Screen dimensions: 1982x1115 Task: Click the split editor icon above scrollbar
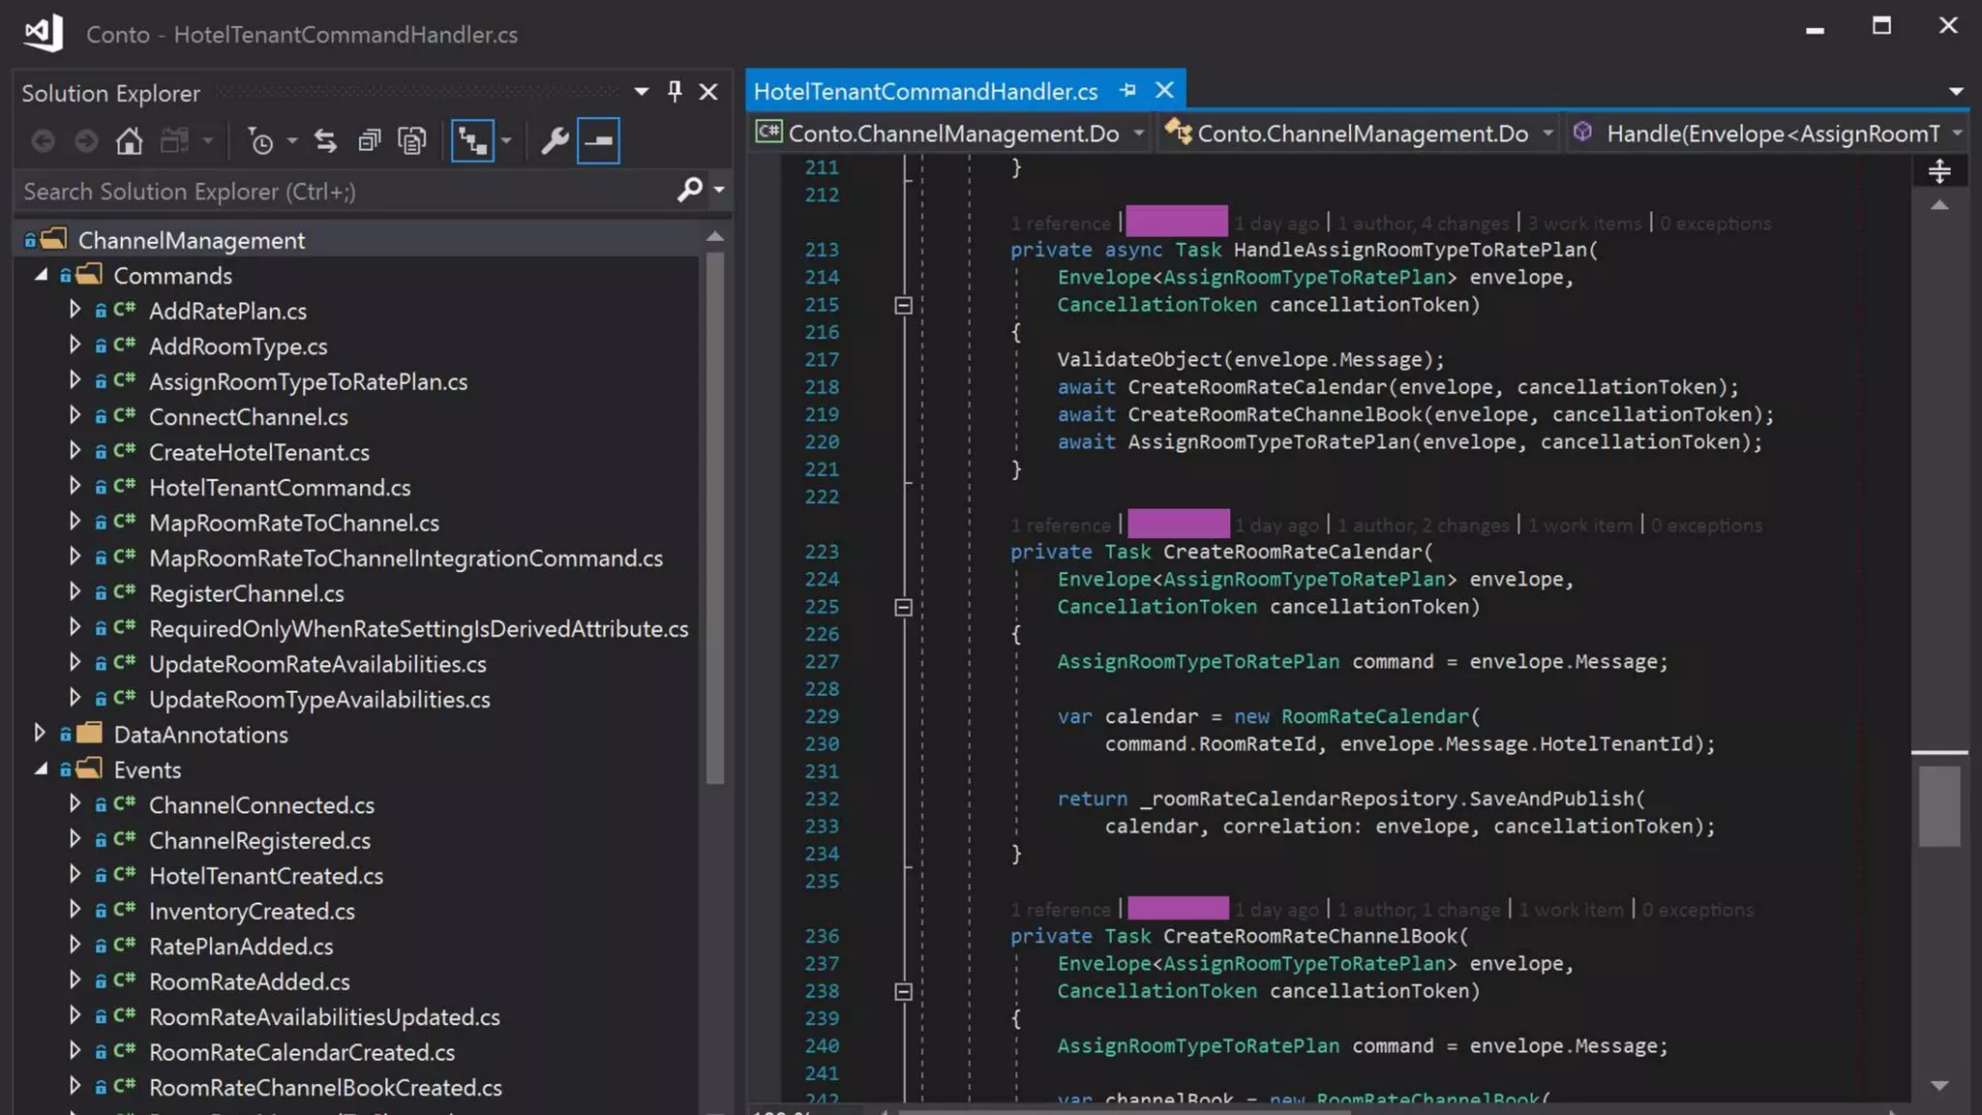[x=1938, y=172]
